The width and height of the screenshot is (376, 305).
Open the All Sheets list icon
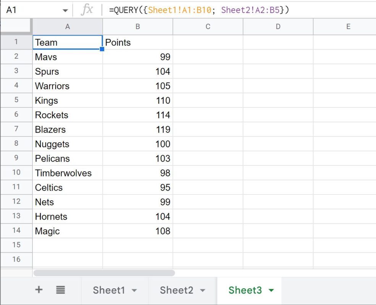tap(60, 290)
